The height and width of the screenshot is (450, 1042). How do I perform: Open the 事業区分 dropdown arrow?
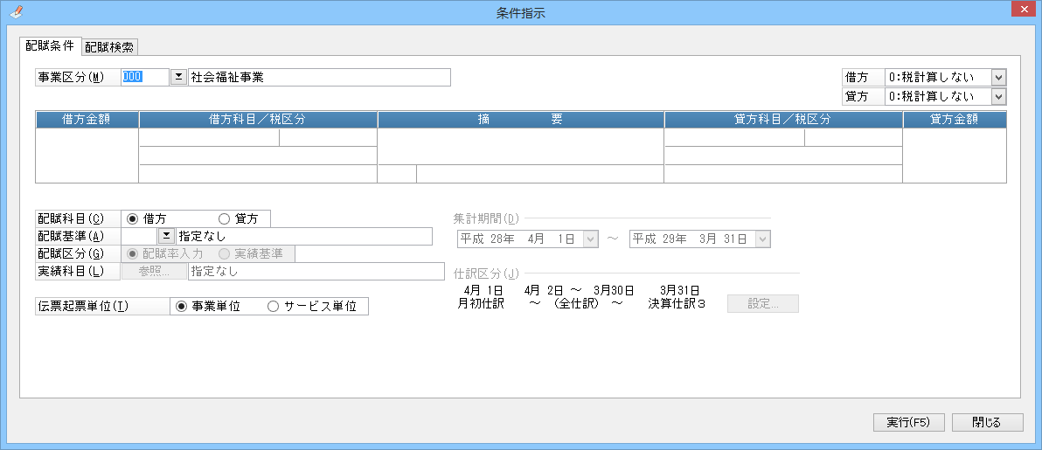[177, 77]
